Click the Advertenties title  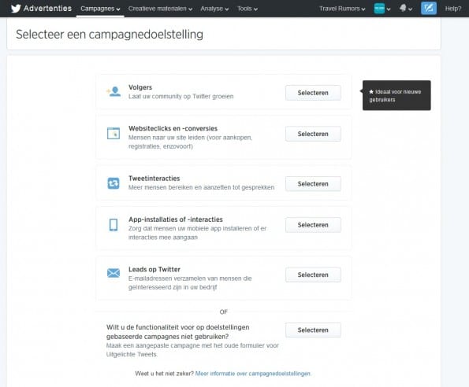point(47,9)
